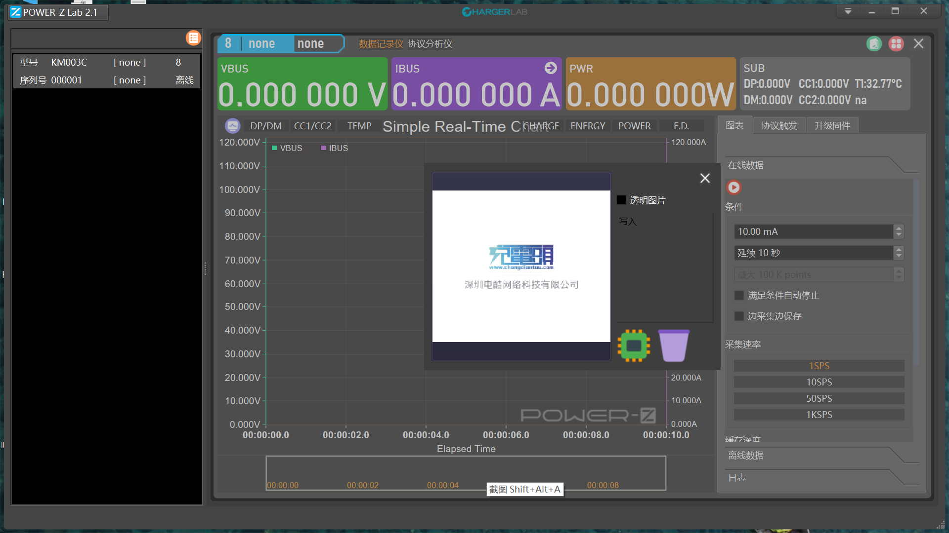Check the 满足条件自动停止 option

click(x=739, y=295)
